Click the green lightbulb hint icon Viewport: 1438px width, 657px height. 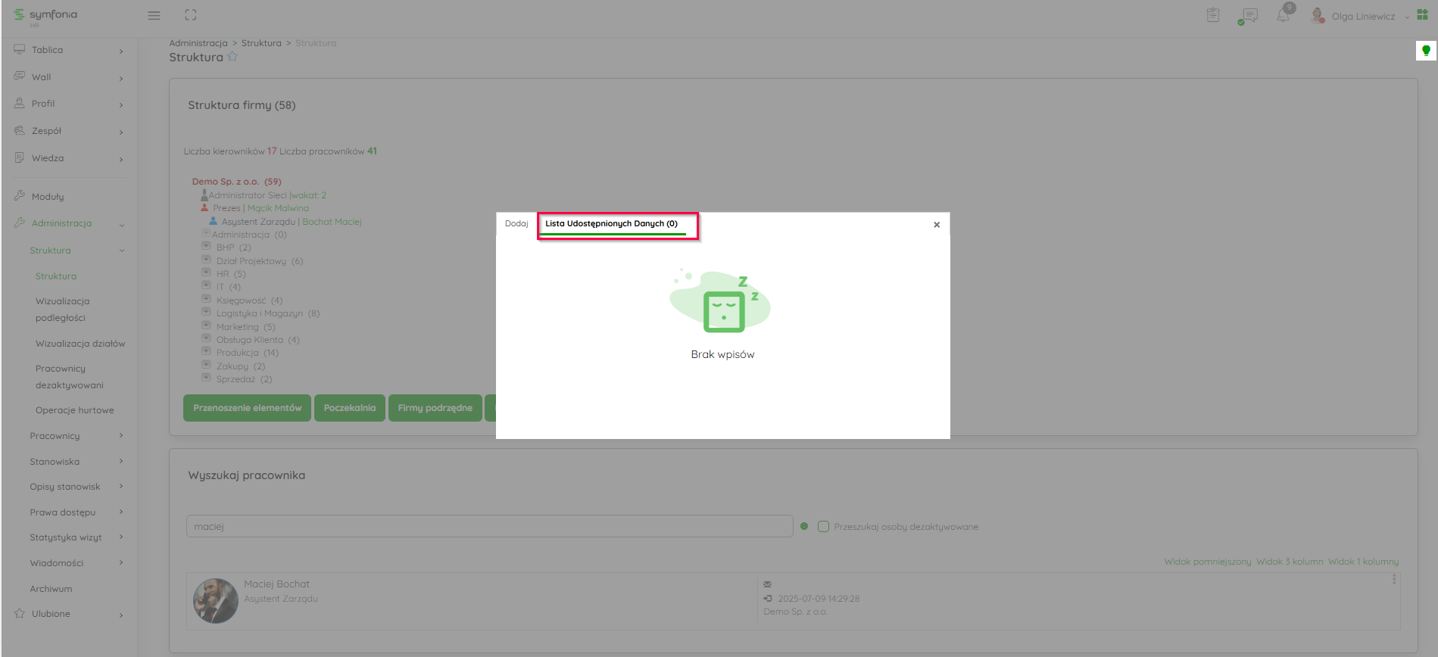tap(1426, 51)
